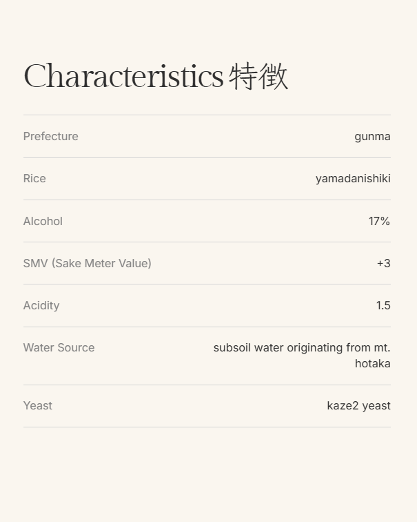Click the words 'subsoil water' in water source

tap(249, 347)
